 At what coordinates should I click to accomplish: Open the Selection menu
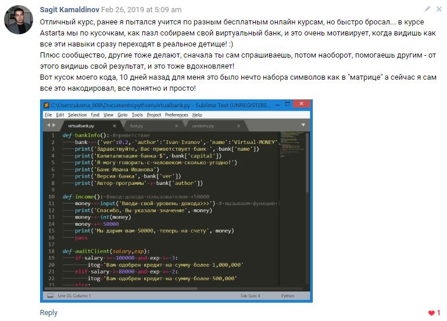[x=77, y=115]
